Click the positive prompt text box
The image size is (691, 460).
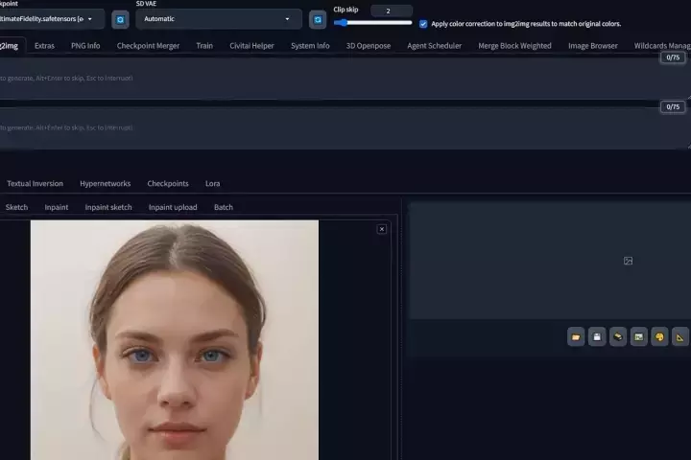[344, 78]
